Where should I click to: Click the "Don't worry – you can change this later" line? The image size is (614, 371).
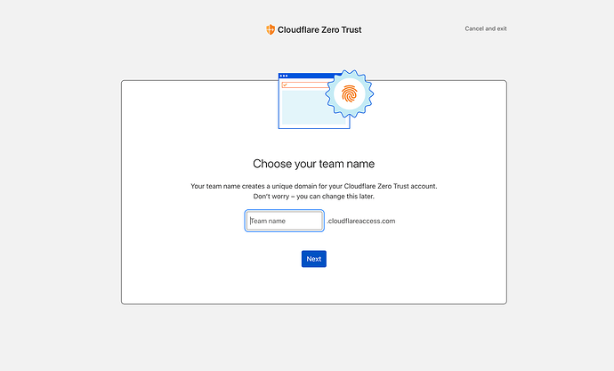tap(313, 196)
